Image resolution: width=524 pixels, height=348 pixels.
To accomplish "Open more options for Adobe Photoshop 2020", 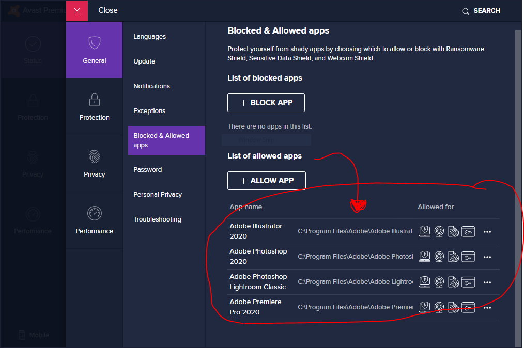I will pos(487,257).
